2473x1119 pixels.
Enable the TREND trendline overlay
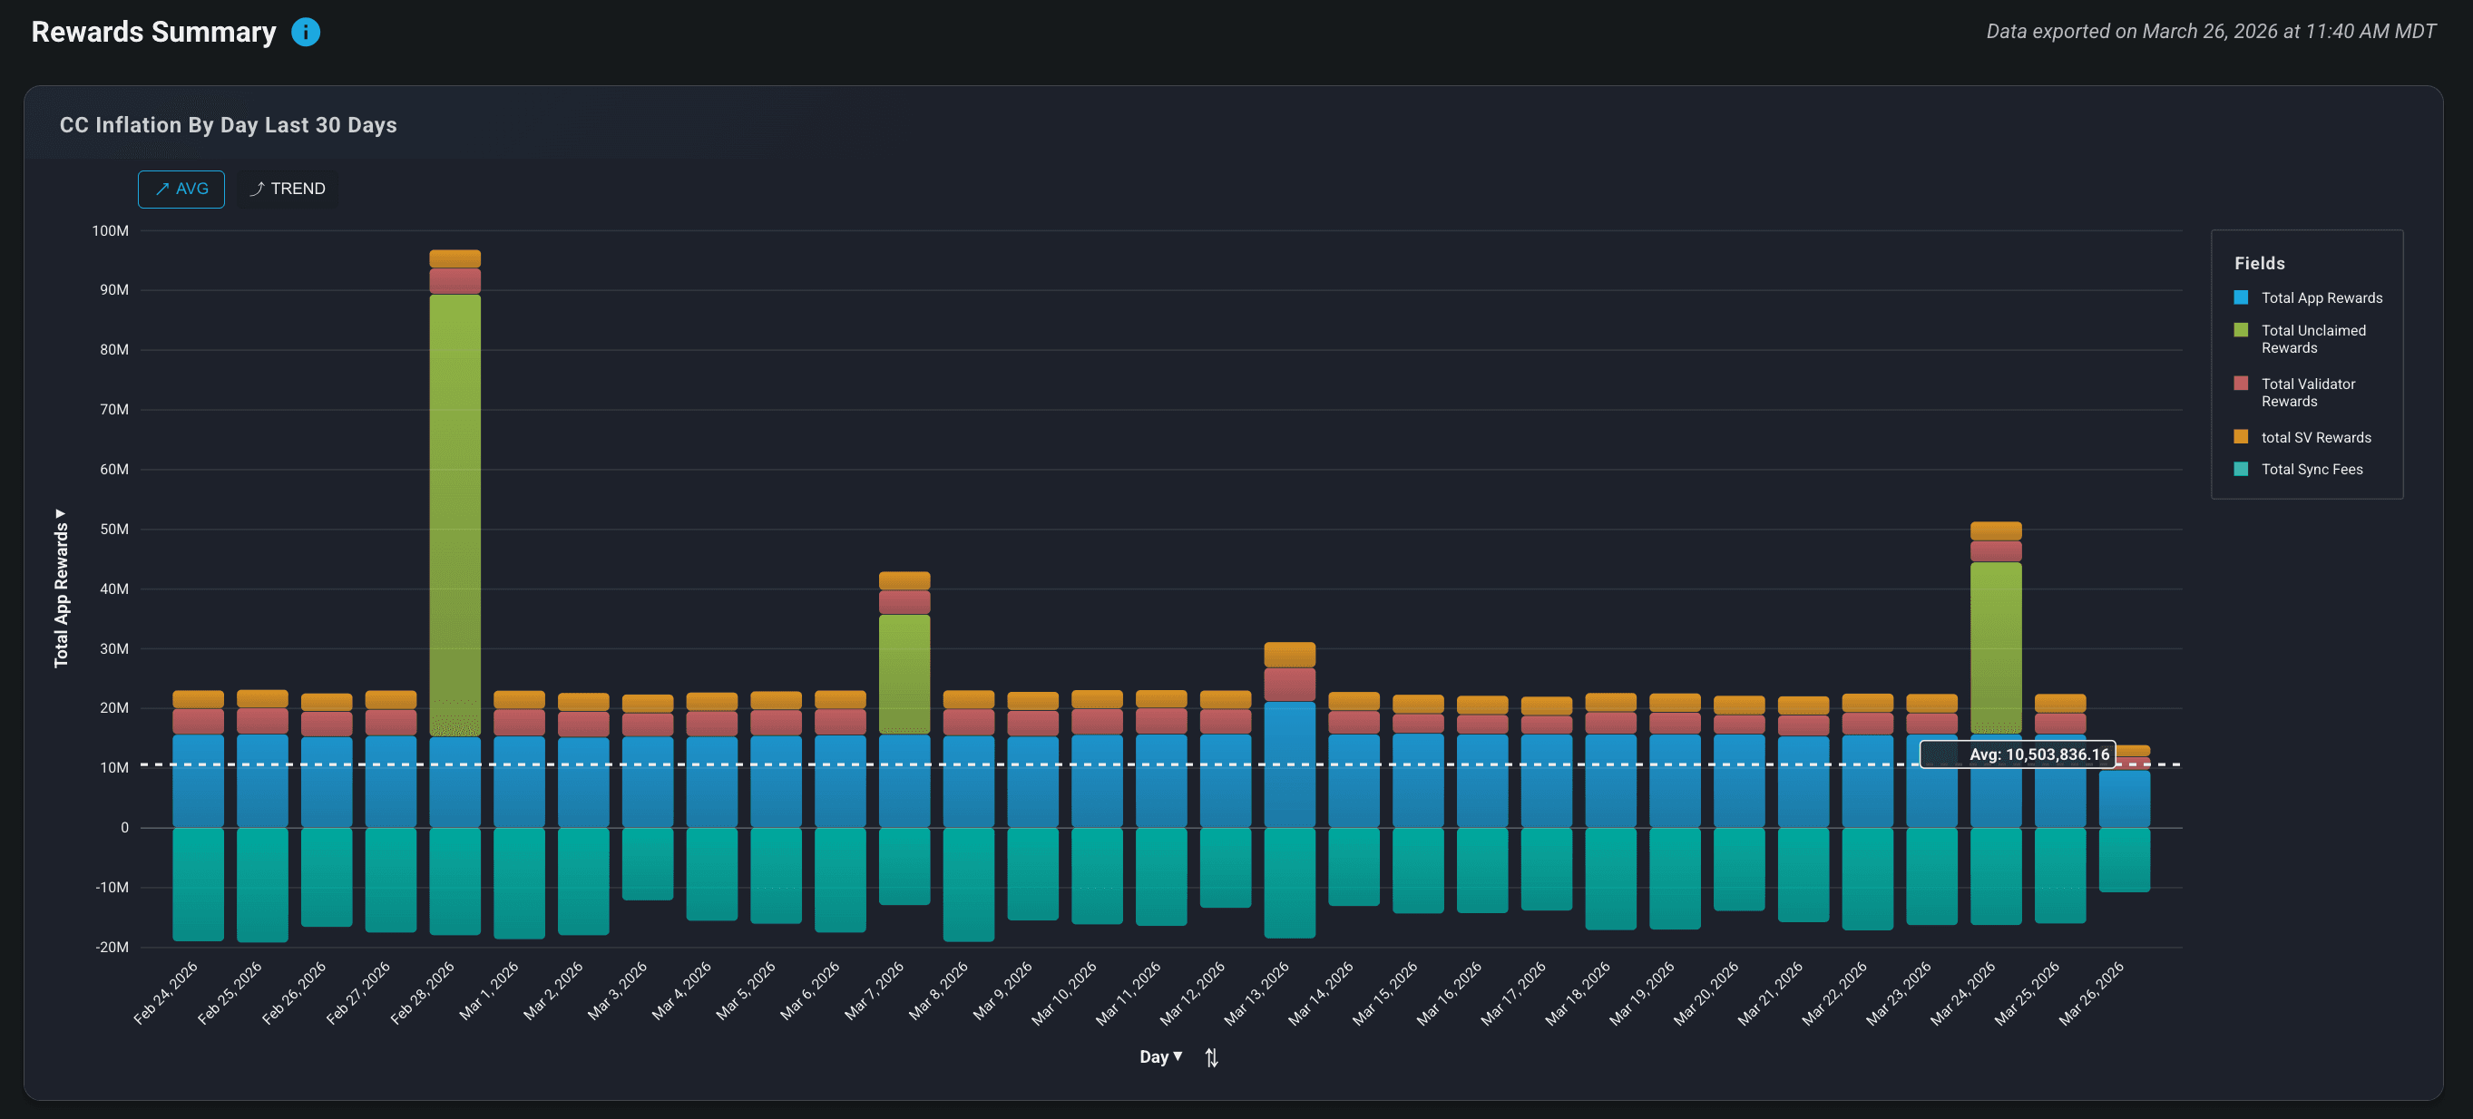286,189
